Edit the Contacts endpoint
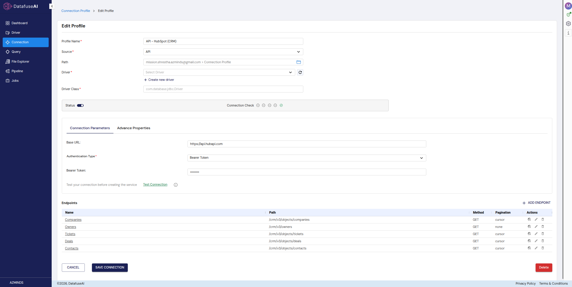Screen dimensions: 572x287 [x=536, y=248]
